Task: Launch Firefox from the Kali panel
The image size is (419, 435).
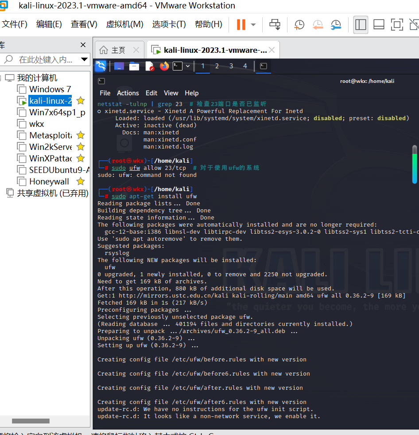Action: click(164, 66)
